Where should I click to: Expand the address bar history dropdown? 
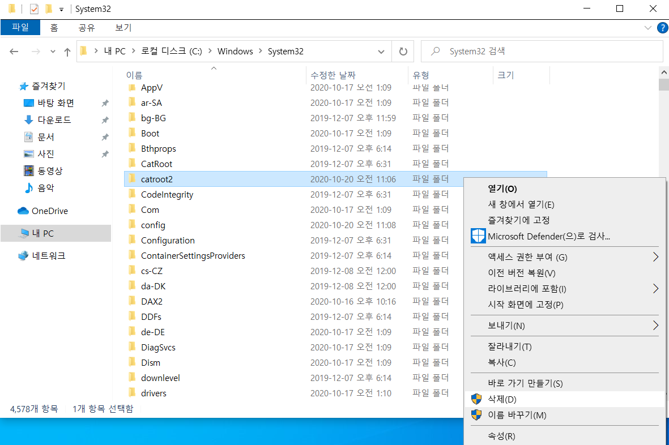[381, 52]
